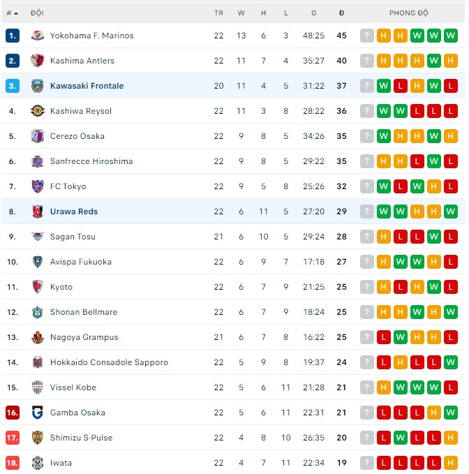
Task: Click Yokohama's gray question mark form badge
Action: [367, 36]
